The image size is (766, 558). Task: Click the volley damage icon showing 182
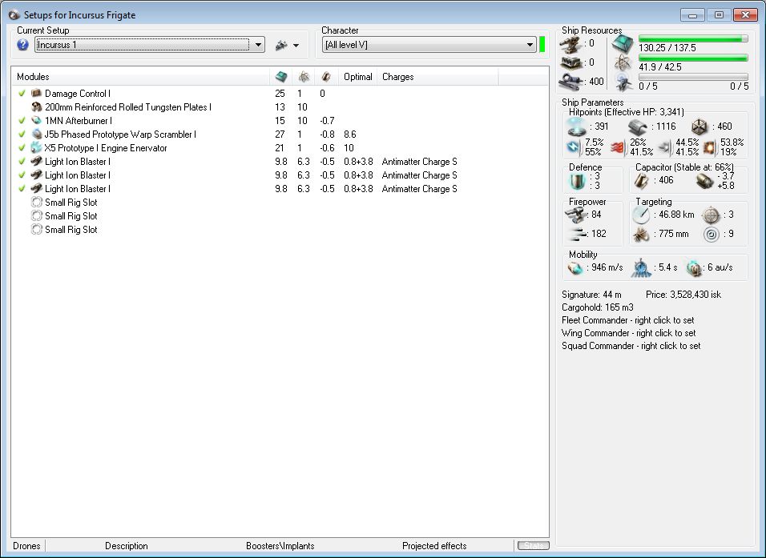pyautogui.click(x=578, y=234)
